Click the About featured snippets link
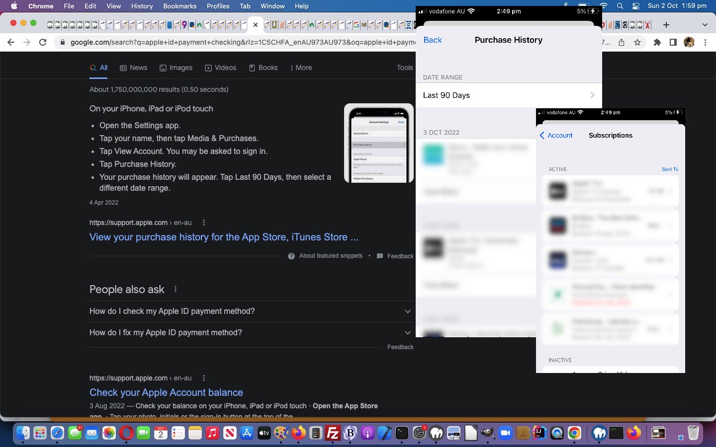 331,256
